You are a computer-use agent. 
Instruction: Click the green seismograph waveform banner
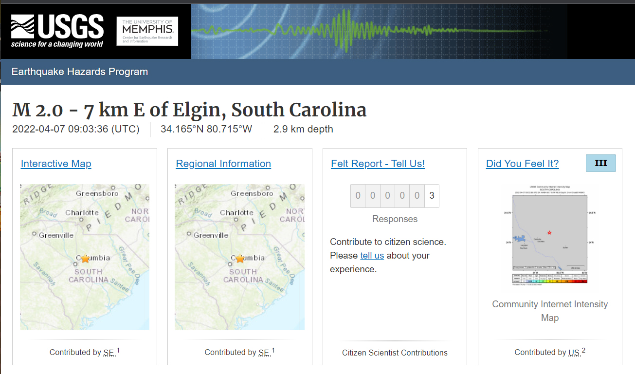pos(370,31)
